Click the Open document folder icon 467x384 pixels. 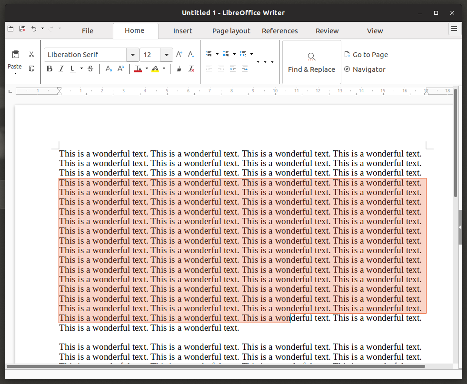pos(10,29)
